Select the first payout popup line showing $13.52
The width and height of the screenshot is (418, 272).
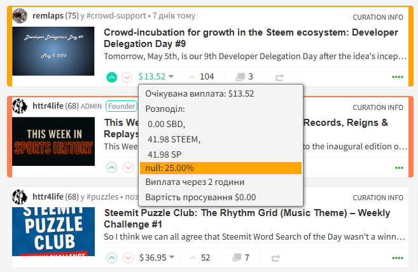pyautogui.click(x=200, y=94)
